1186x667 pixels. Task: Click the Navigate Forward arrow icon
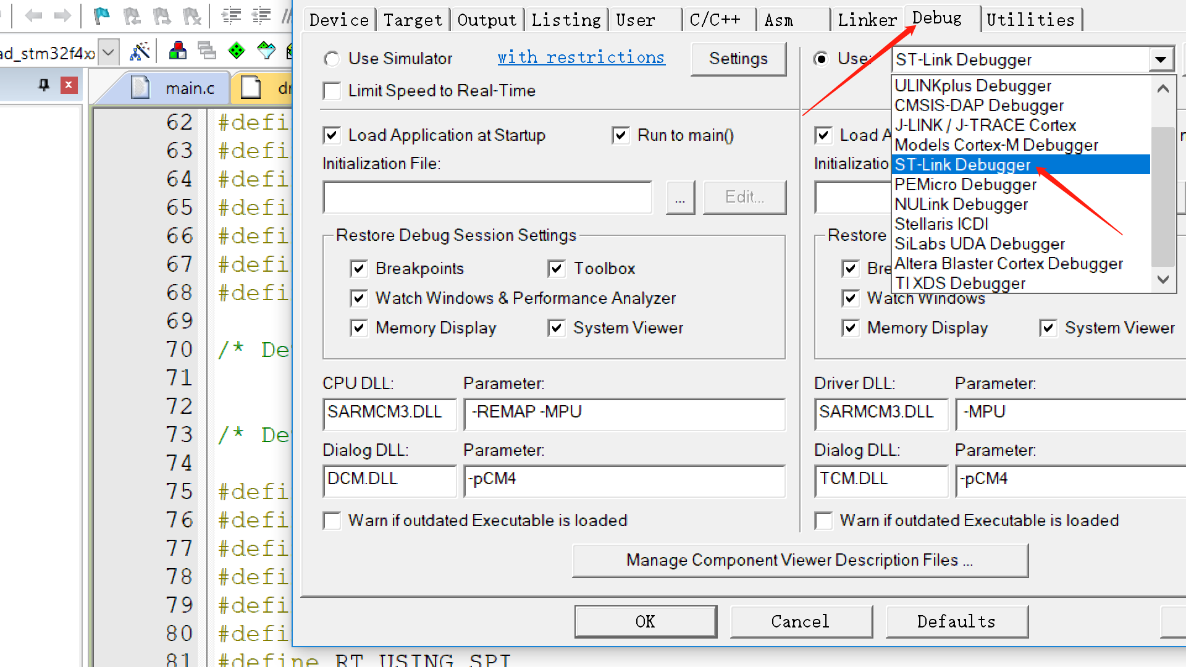tap(62, 15)
